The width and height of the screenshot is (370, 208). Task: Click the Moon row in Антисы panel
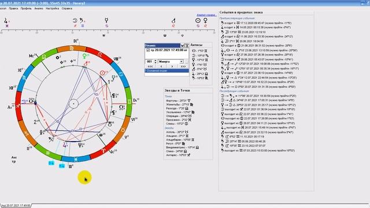pos(200,55)
